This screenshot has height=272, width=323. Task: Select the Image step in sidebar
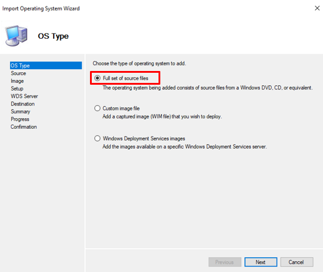[17, 81]
